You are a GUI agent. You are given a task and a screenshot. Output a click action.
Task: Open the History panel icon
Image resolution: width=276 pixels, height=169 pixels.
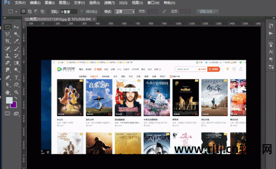pos(271,26)
